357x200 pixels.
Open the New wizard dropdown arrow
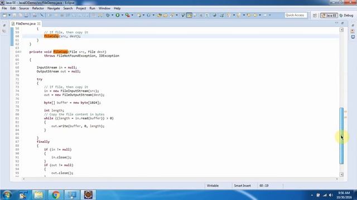tap(9, 15)
